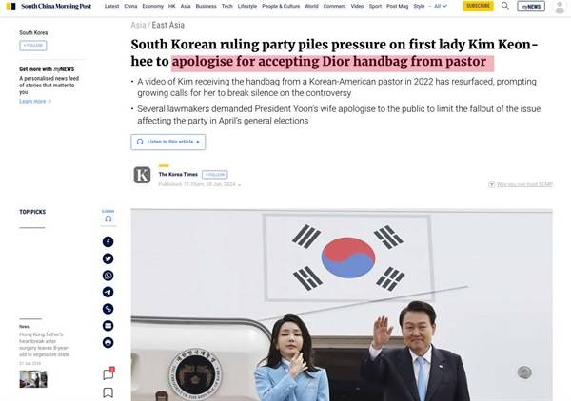Screen dimensions: 571x401
Task: Share article via Telegram
Action: point(108,292)
